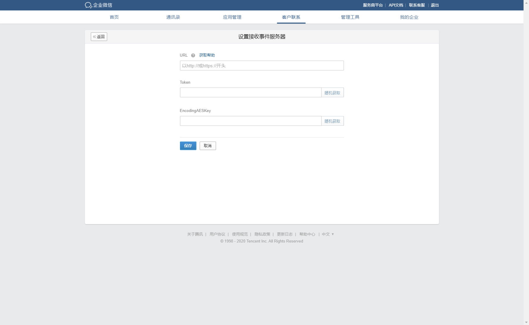Screen dimensions: 529x325
Task: Open the API文档 link
Action: [x=396, y=5]
